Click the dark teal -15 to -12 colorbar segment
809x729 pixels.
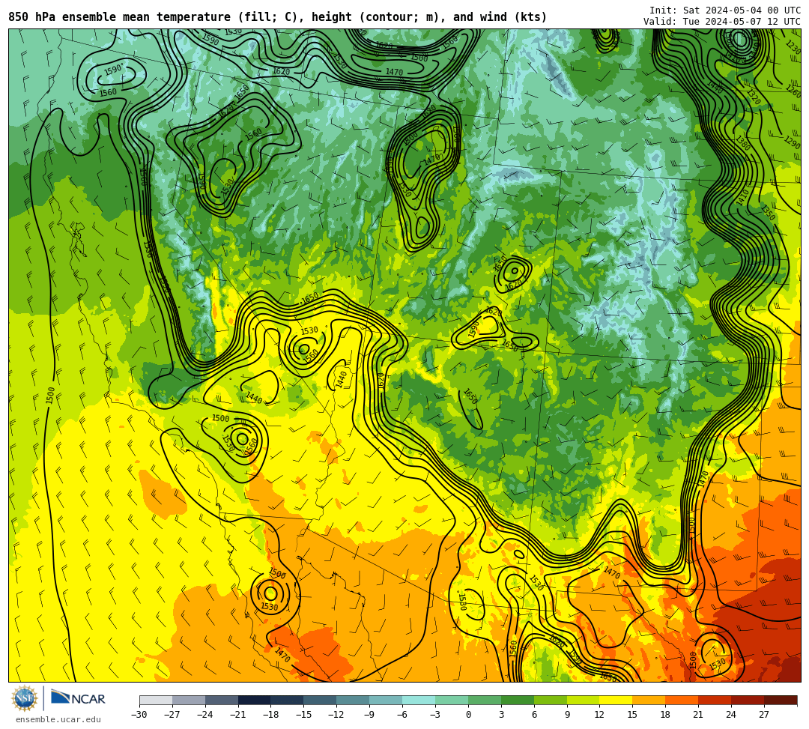[x=320, y=700]
